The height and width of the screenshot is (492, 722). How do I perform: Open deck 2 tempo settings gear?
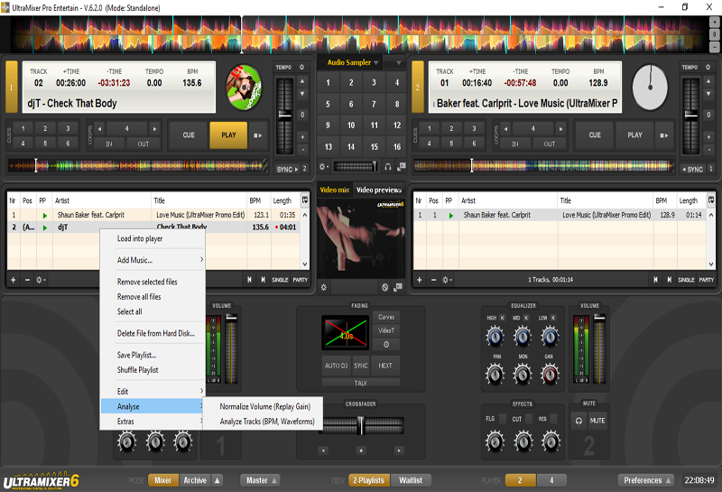[708, 68]
